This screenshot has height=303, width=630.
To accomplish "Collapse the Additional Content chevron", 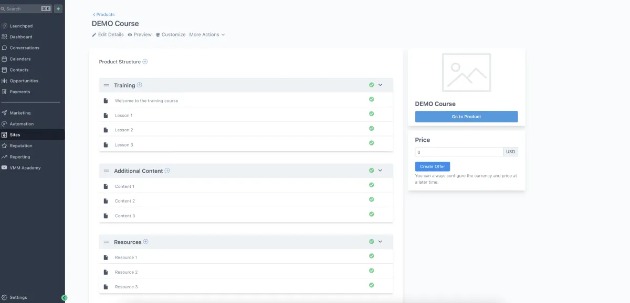I will [x=381, y=170].
